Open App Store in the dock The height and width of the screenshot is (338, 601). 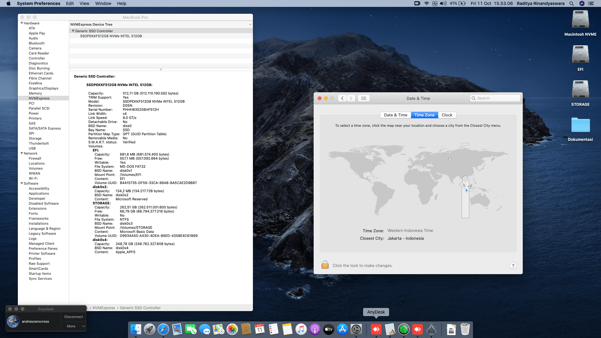coord(342,329)
